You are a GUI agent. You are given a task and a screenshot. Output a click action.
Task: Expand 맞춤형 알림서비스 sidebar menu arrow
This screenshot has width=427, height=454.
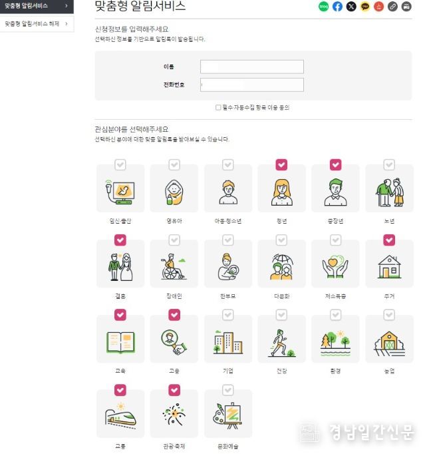click(67, 6)
